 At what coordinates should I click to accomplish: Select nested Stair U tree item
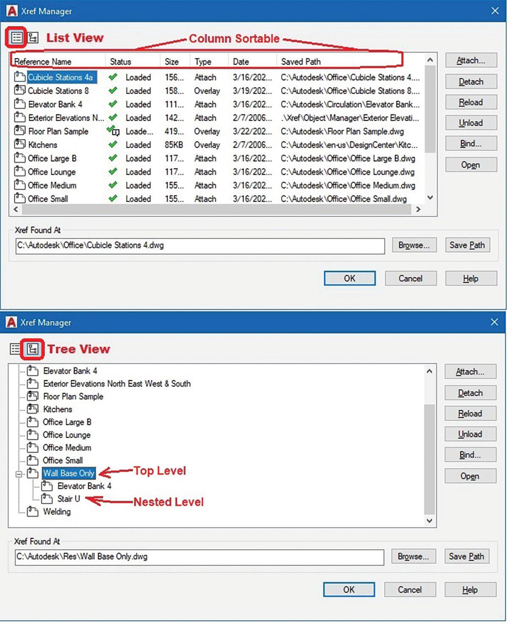69,499
